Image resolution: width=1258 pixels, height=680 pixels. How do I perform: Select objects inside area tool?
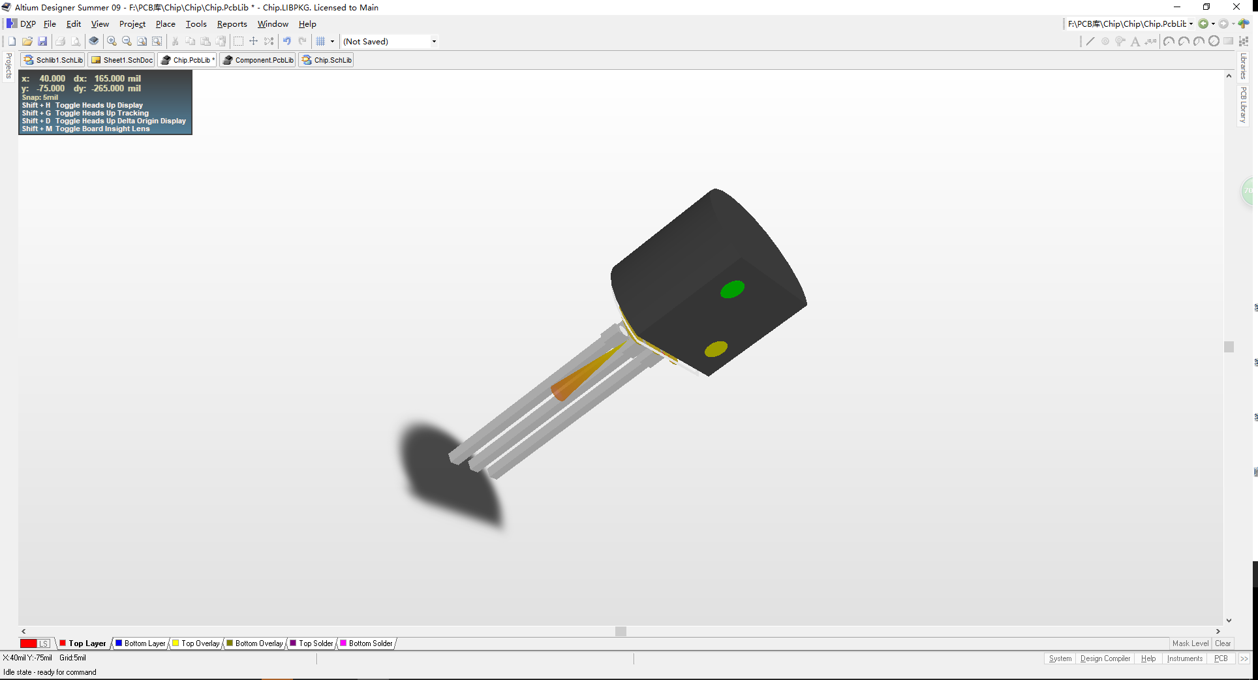coord(238,41)
